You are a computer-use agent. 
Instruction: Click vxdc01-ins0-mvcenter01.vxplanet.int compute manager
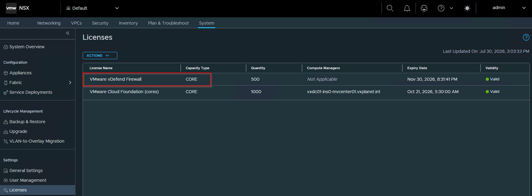point(344,92)
